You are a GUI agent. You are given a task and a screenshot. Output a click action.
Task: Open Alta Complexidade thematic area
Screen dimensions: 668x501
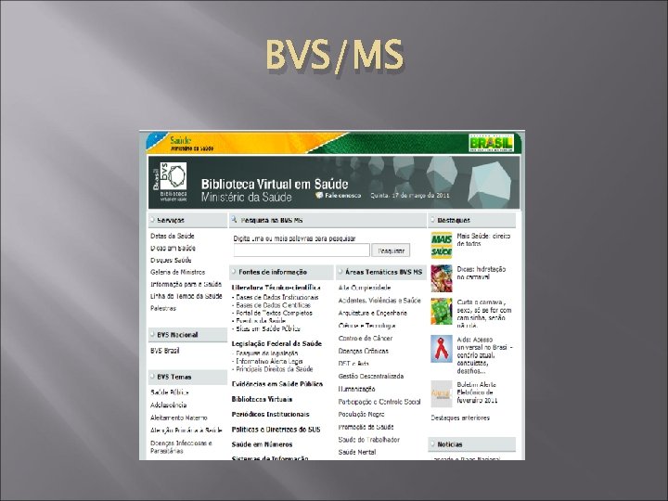365,288
